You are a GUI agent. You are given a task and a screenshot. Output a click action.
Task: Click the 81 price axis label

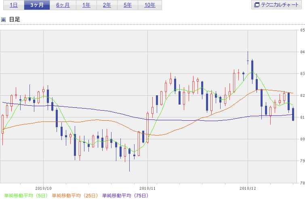[302, 117]
